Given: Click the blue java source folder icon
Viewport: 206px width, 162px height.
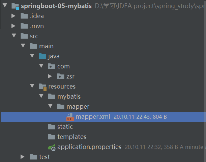Looking at the screenshot, I should 42,56.
